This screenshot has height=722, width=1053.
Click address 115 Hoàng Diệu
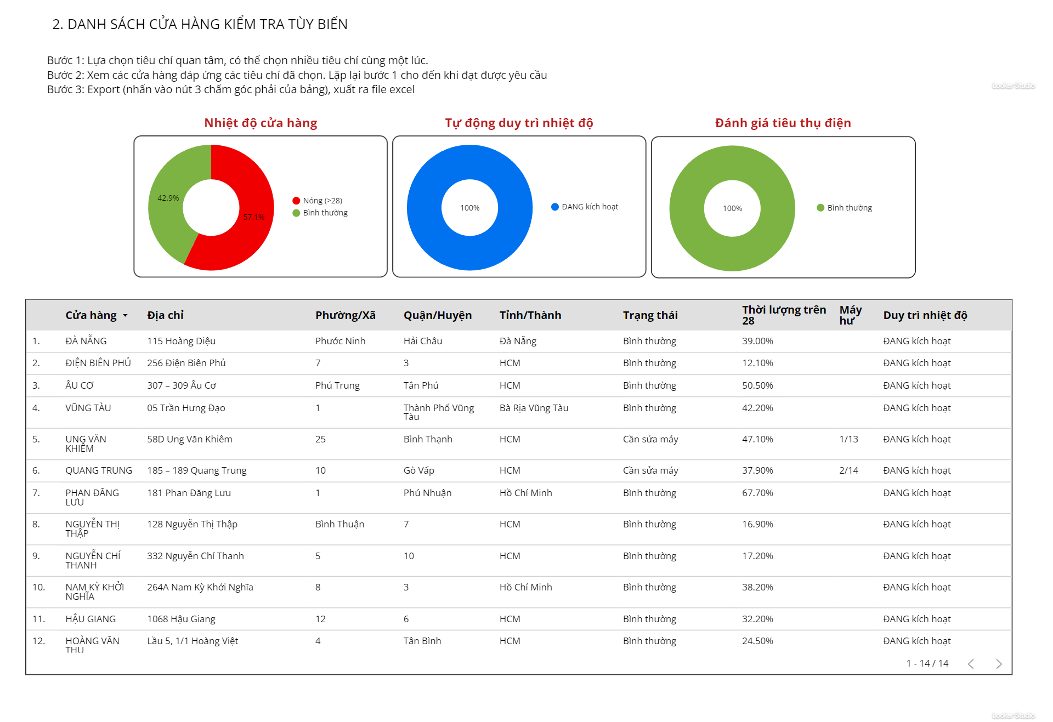click(181, 341)
